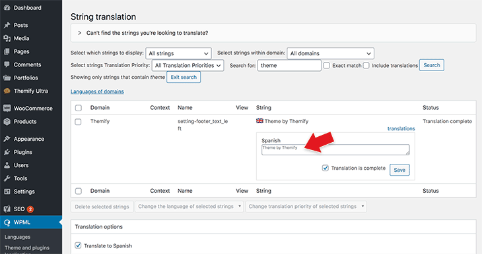
Task: Click the Exit search button
Action: [184, 77]
